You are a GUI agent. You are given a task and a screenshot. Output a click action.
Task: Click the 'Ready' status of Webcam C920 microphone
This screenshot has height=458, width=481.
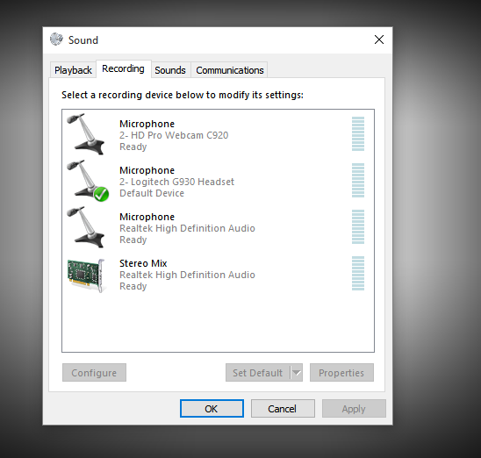[133, 147]
